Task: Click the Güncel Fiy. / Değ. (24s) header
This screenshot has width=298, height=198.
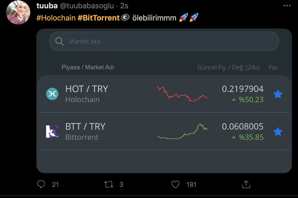Action: (x=228, y=68)
